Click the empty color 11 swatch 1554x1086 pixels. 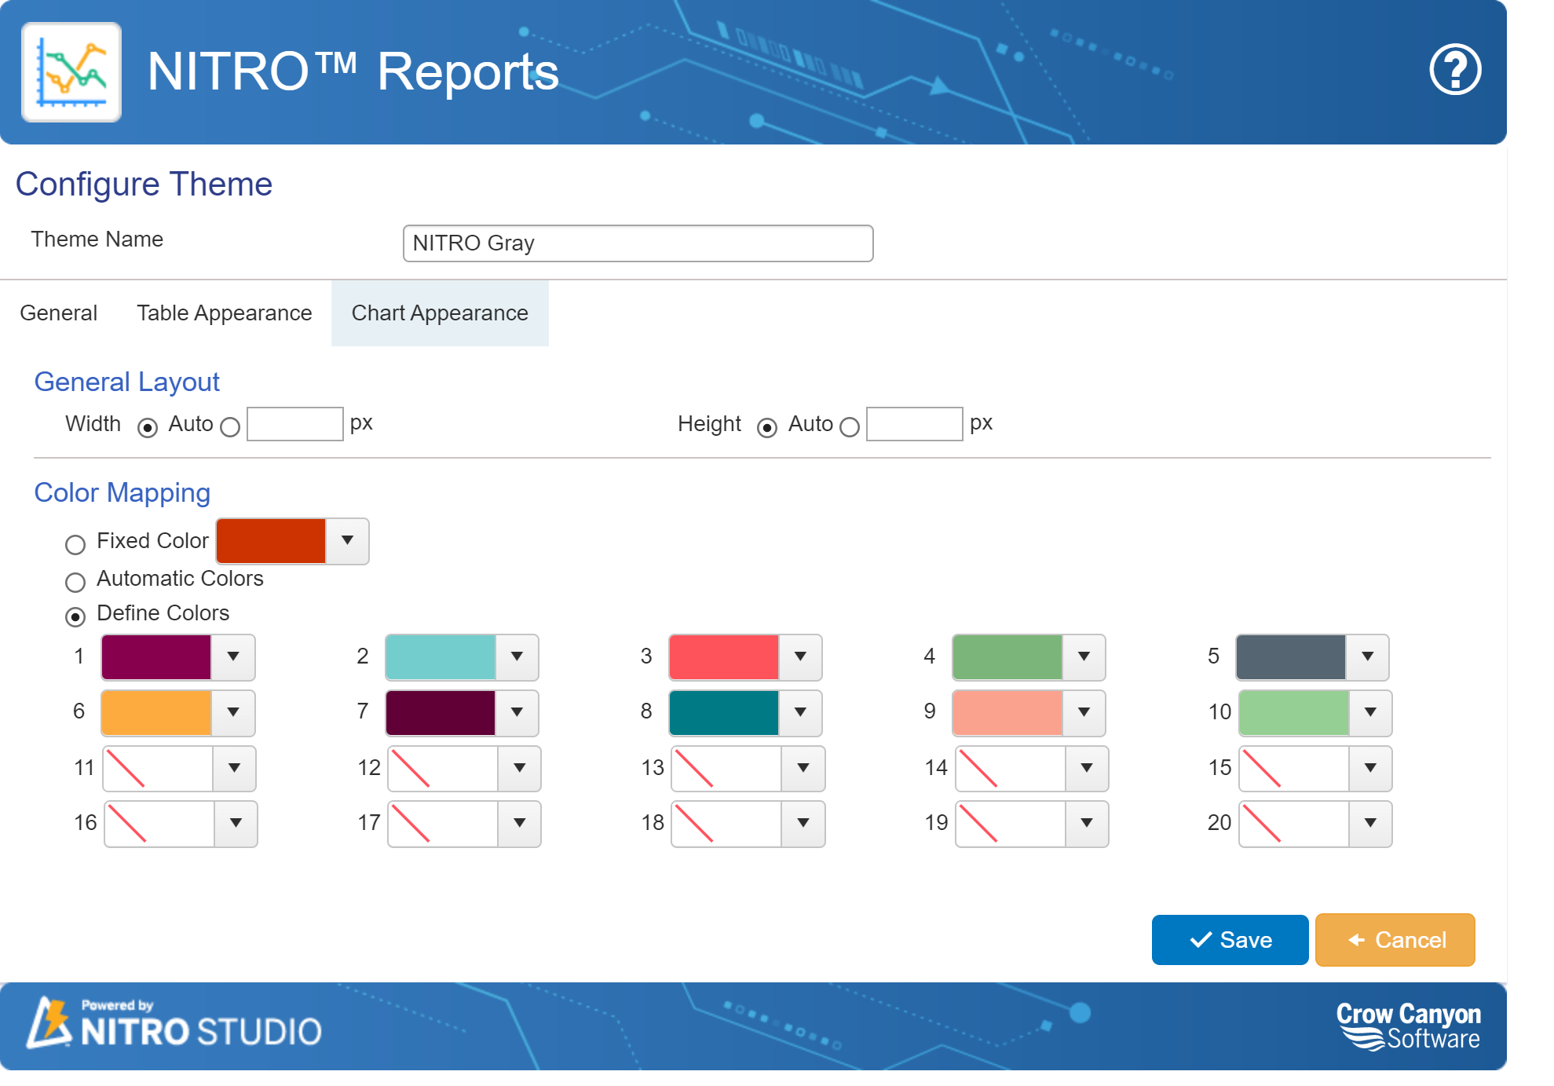click(x=158, y=769)
